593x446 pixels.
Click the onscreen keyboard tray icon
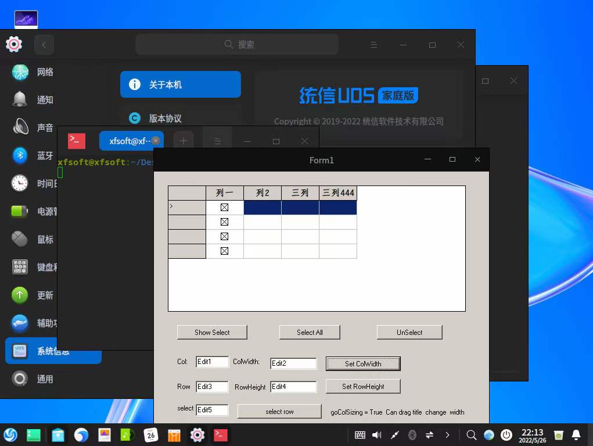[x=360, y=435]
